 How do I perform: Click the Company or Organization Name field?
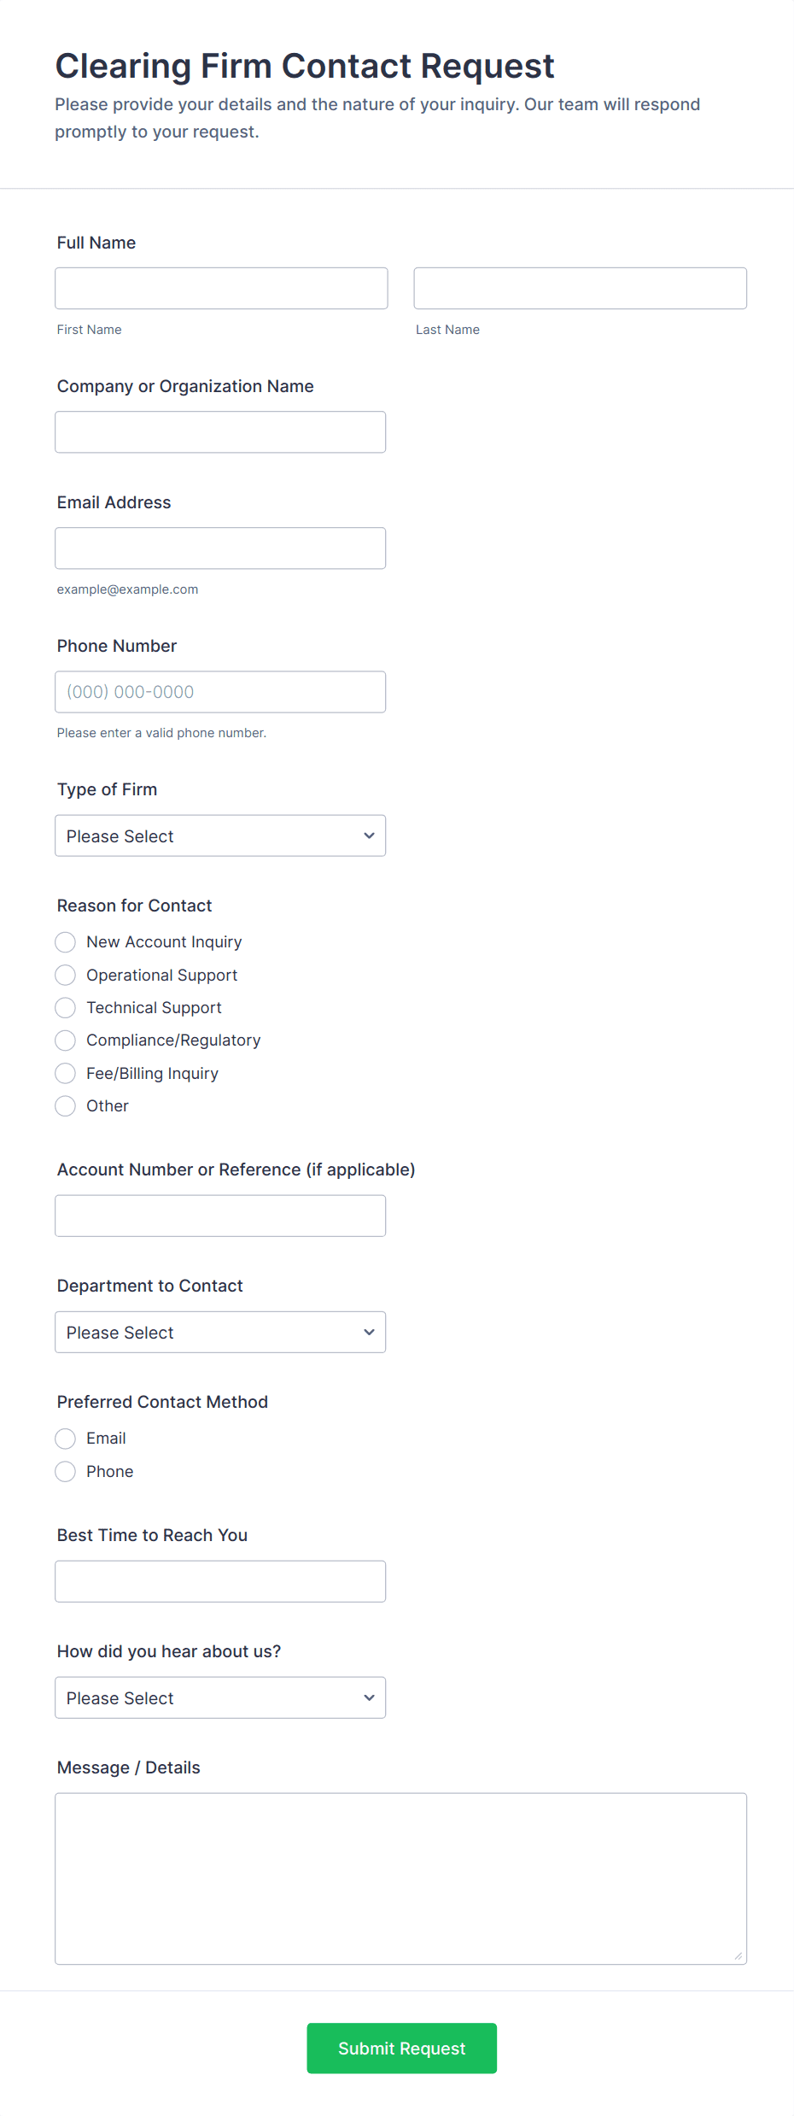tap(219, 431)
